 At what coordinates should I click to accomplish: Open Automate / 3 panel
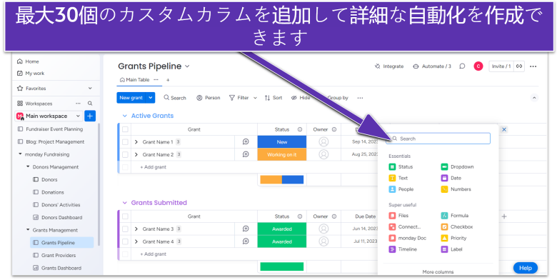432,66
